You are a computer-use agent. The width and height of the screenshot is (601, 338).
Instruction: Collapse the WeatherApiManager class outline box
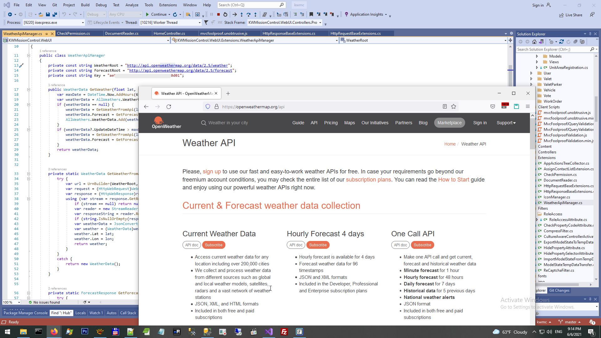pos(28,55)
